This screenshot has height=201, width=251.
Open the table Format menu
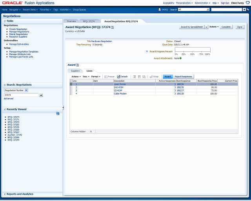[x=96, y=77]
